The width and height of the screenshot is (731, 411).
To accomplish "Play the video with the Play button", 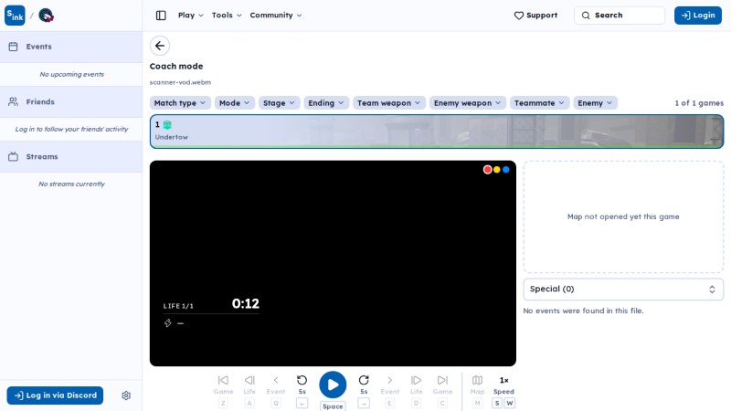I will click(x=333, y=385).
